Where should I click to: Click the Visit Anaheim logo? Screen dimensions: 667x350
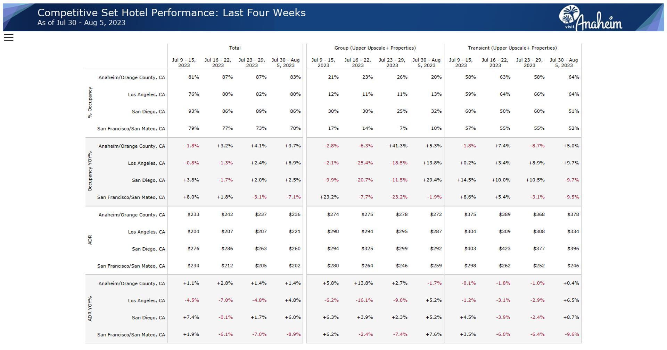pos(590,18)
